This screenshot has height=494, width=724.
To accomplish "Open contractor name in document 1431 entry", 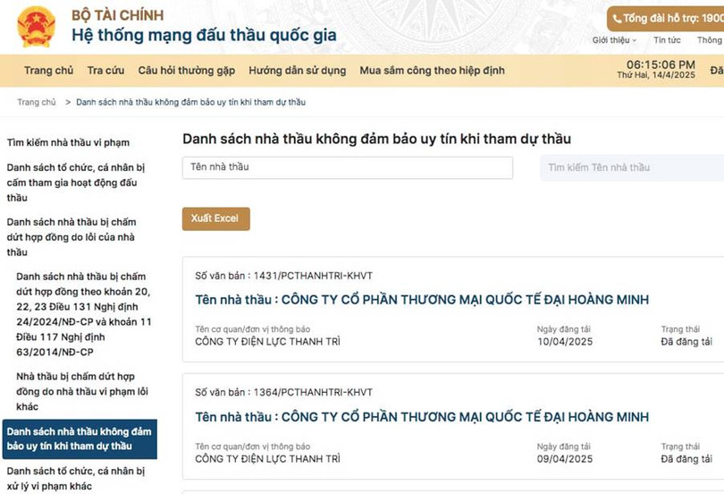I will coord(421,300).
